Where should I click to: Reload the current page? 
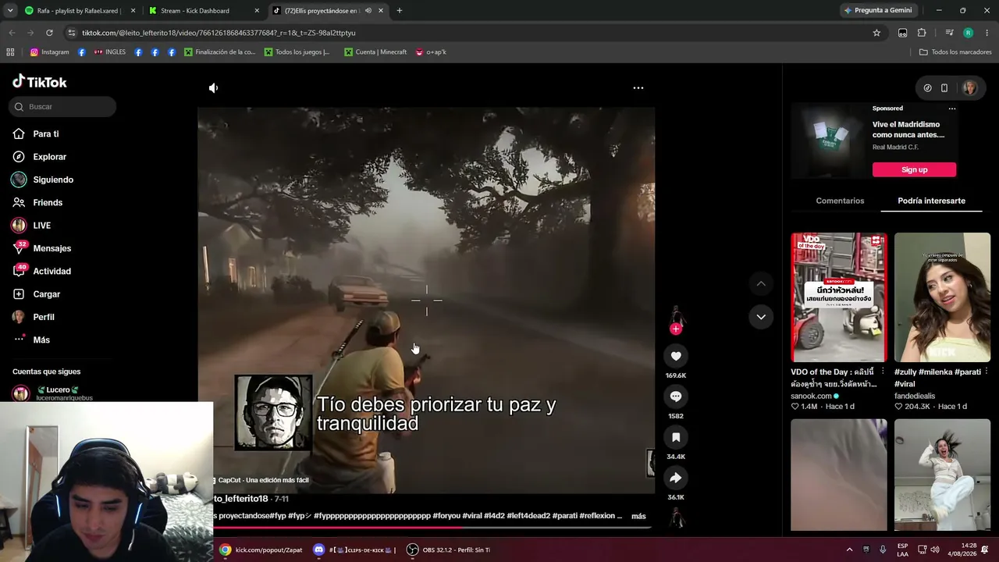(49, 33)
